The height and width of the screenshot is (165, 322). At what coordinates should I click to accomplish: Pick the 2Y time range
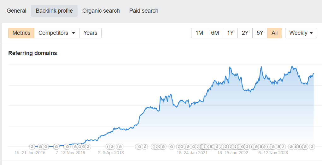245,33
